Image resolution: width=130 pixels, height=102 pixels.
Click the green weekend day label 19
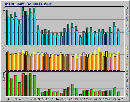click(76, 99)
